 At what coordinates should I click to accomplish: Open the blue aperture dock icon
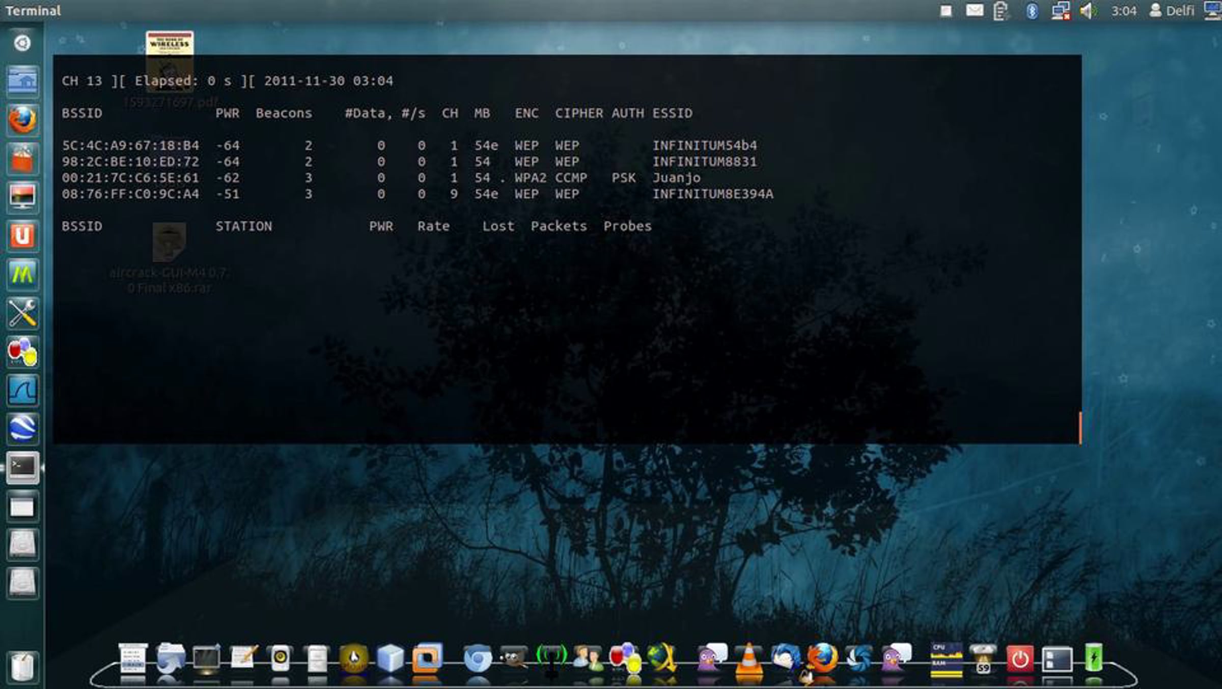click(x=859, y=659)
